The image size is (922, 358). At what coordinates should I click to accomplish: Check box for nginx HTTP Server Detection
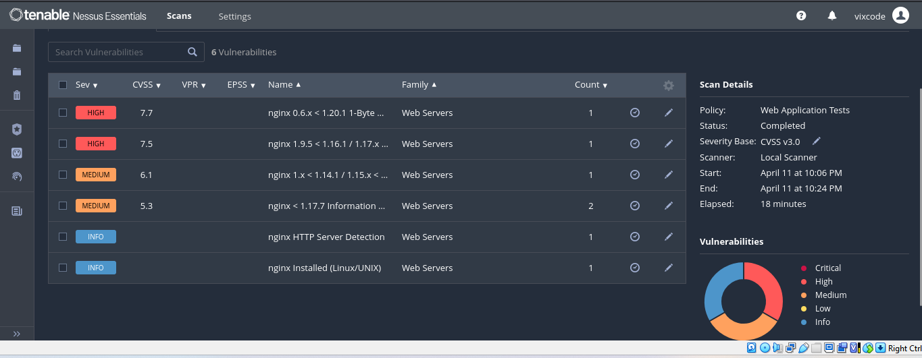[63, 237]
